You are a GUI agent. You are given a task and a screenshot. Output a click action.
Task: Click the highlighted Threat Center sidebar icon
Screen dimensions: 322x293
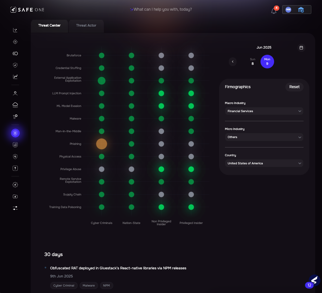click(15, 133)
